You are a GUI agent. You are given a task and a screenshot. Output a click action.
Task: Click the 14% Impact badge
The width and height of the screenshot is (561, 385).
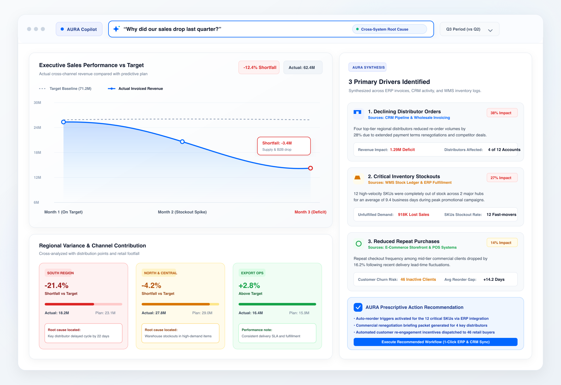pyautogui.click(x=502, y=243)
